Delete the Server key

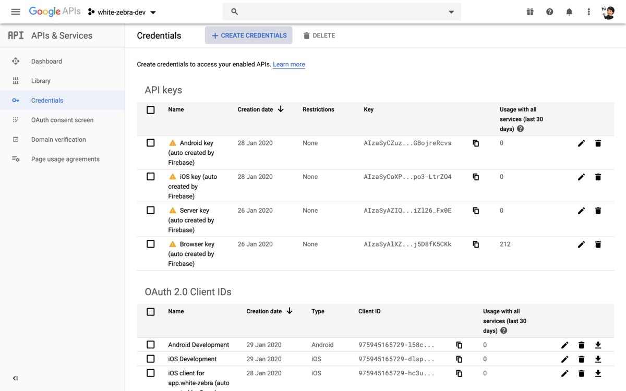pos(598,211)
